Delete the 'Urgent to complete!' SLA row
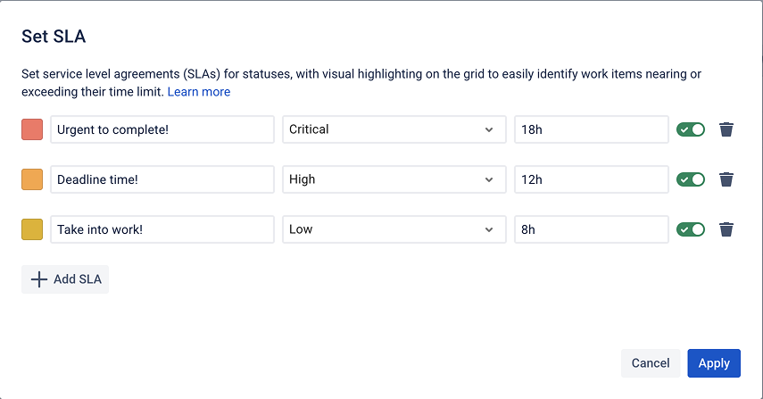 [x=726, y=129]
